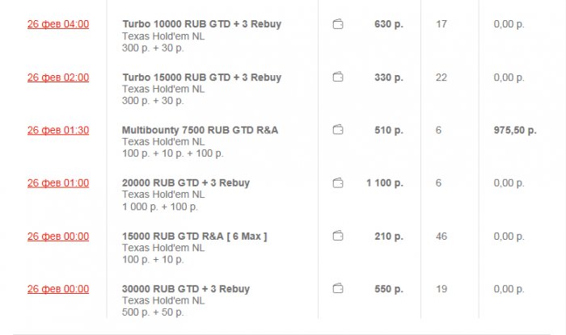Select Turbo 15000 RUB GTD + 3 Rebuy title
This screenshot has width=566, height=335.
point(201,77)
